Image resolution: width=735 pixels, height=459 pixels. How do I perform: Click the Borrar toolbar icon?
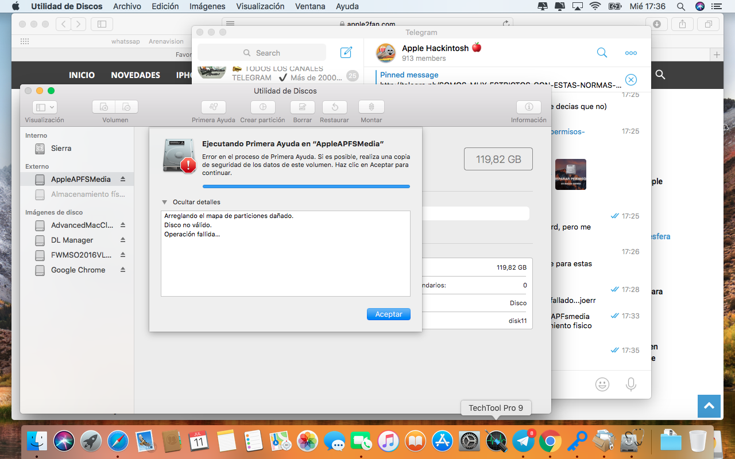click(x=303, y=107)
